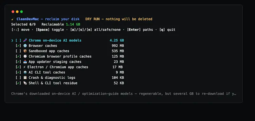
Task: Uncheck Chromium browser profile caches checkbox
Action: coord(18,56)
